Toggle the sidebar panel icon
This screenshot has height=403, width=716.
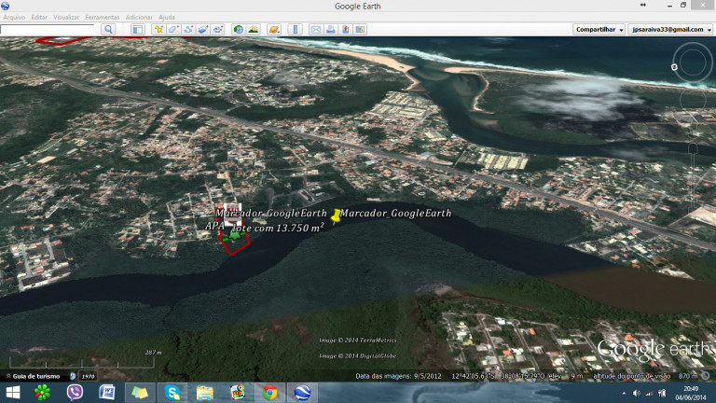(x=137, y=29)
